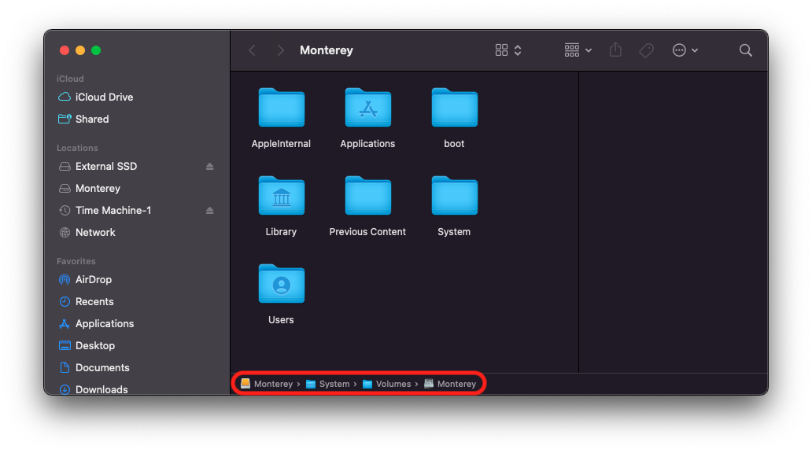Change view using icon view switcher
Viewport: 812px width, 453px height.
(x=508, y=50)
